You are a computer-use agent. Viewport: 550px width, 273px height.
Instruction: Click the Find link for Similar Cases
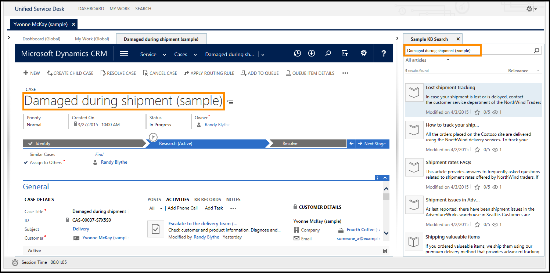click(99, 154)
